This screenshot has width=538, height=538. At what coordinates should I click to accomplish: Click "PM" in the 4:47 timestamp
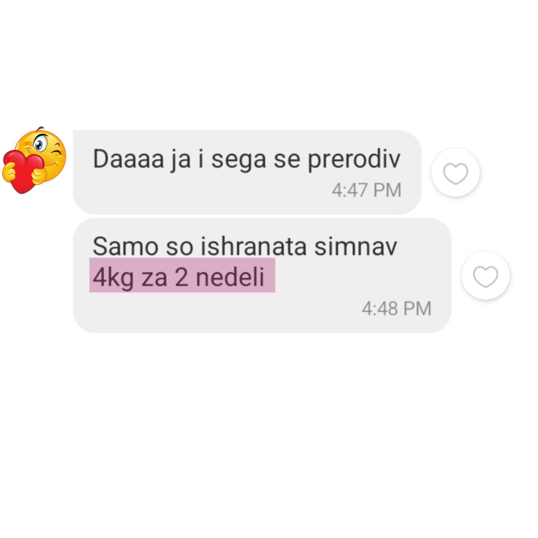coord(387,190)
